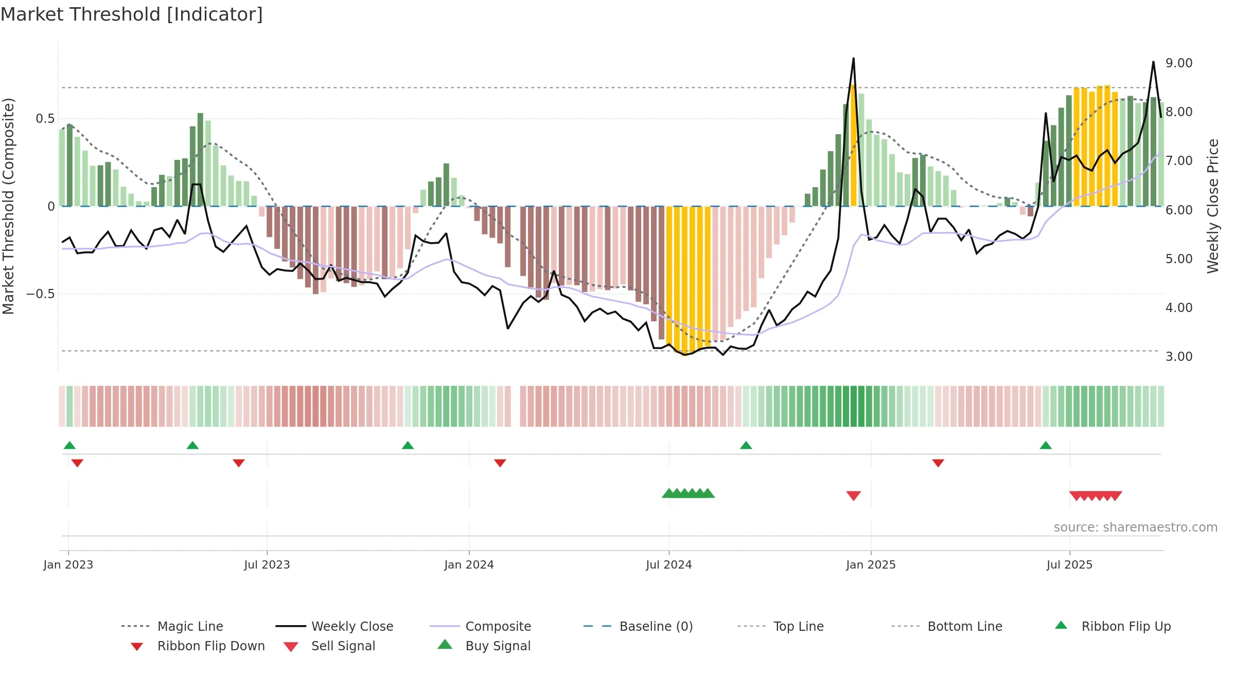Click the 9.00 price axis label

[1179, 63]
